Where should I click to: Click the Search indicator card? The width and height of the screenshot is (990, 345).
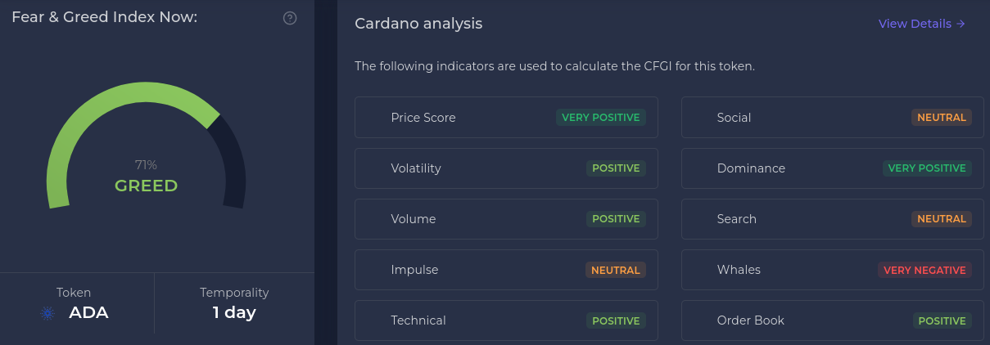(x=833, y=219)
